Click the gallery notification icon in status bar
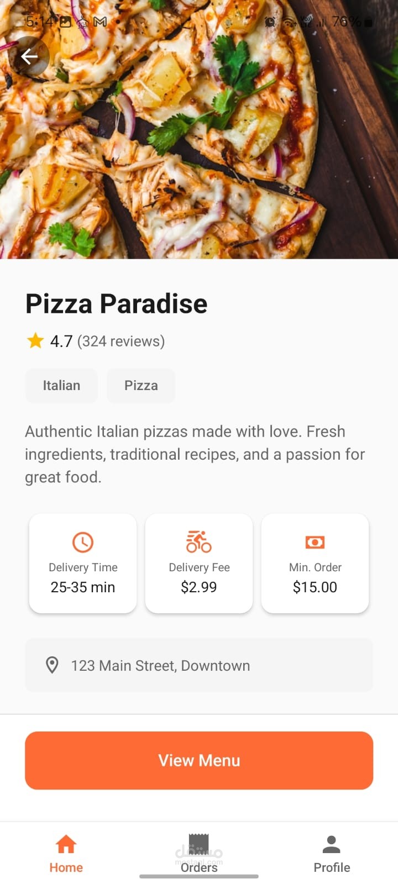Viewport: 398px width, 884px height. click(x=65, y=22)
